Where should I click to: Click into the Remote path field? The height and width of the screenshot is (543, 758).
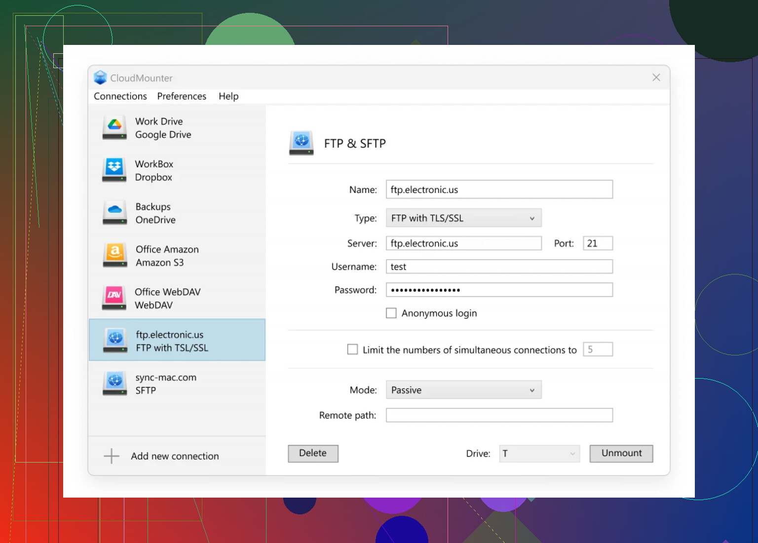499,415
